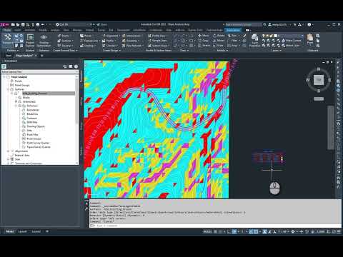Viewport: 343px width, 257px height.
Task: Collapse the Surfaces tree node
Action: pos(8,89)
